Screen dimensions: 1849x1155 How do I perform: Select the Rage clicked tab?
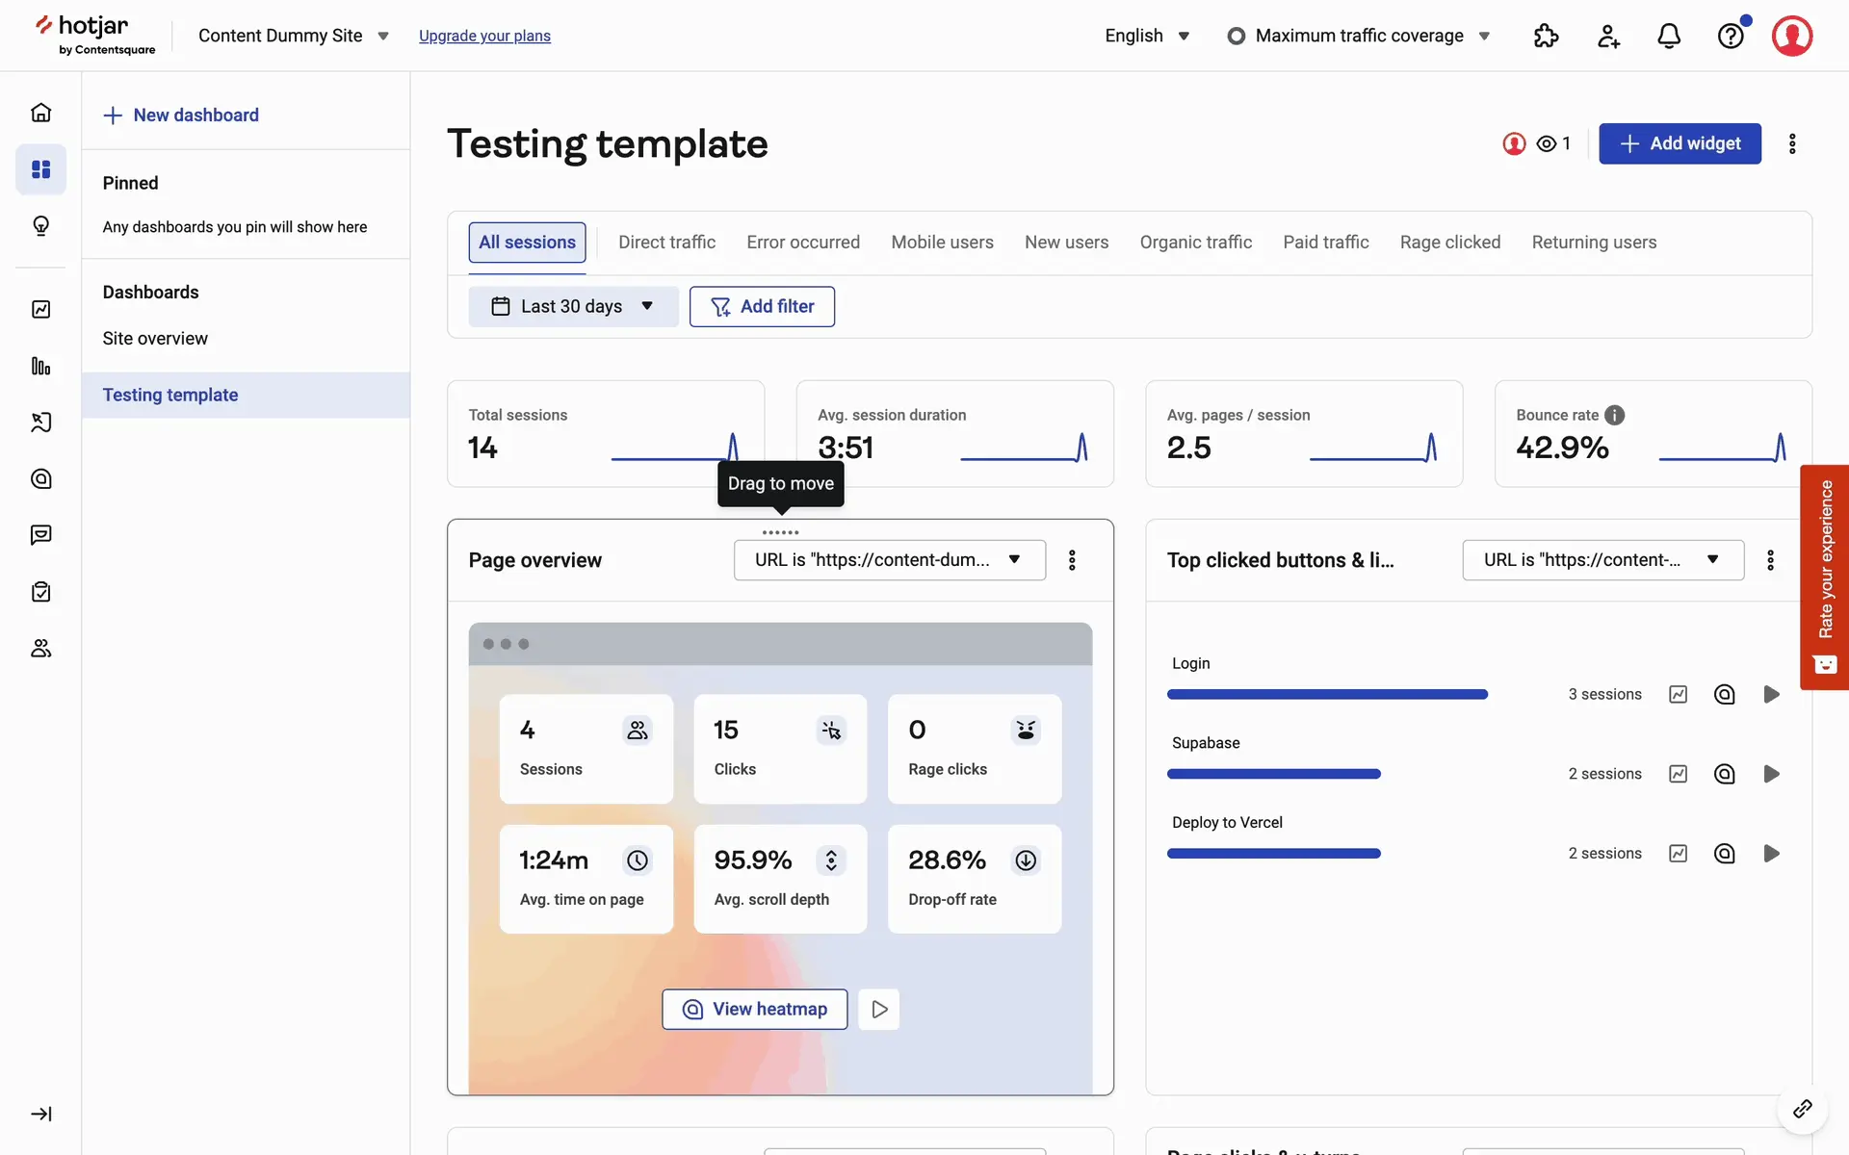[1449, 243]
